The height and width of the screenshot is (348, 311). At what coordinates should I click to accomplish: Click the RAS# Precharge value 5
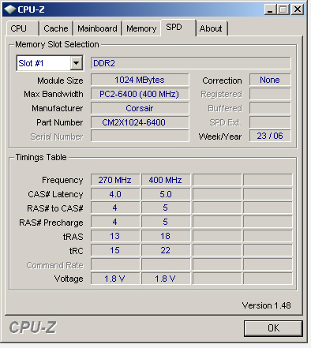pos(166,222)
